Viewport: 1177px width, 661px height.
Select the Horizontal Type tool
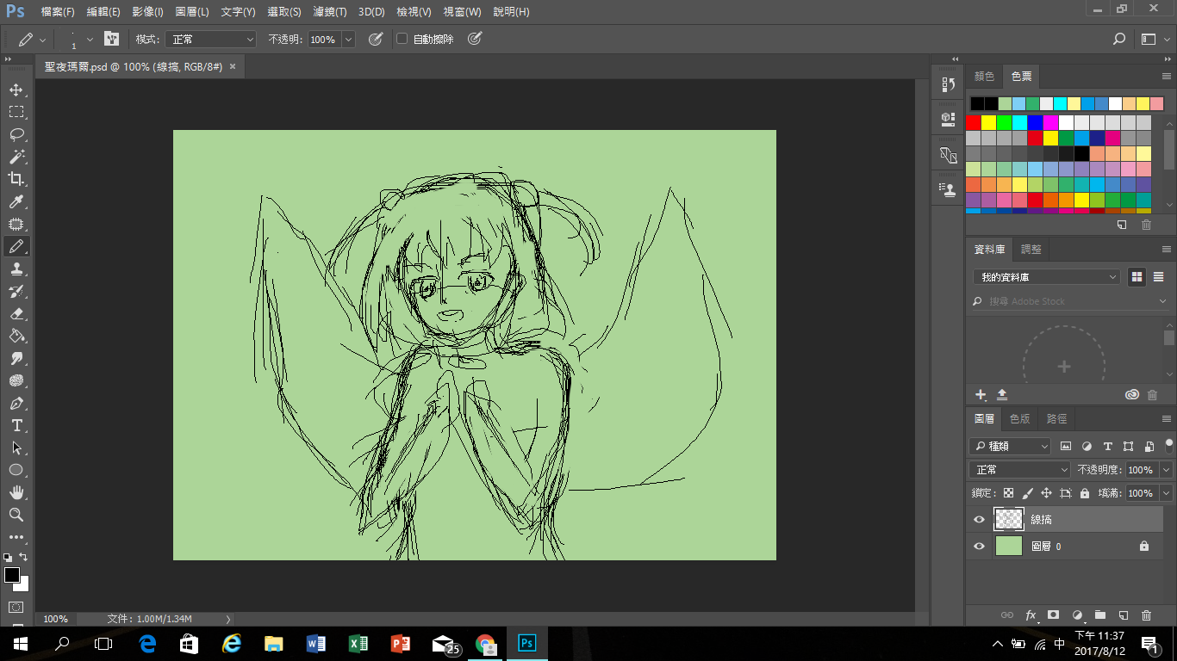tap(16, 425)
